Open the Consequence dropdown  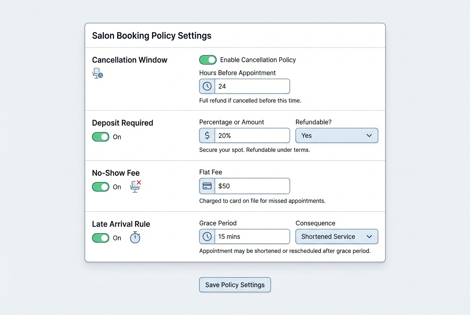[337, 236]
